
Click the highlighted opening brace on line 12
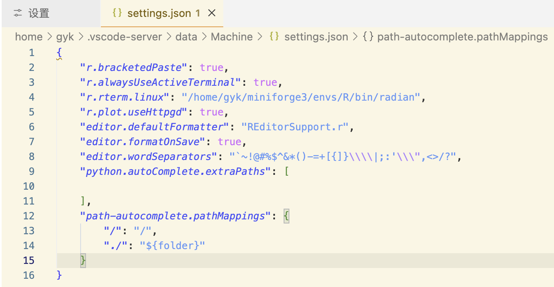(287, 216)
